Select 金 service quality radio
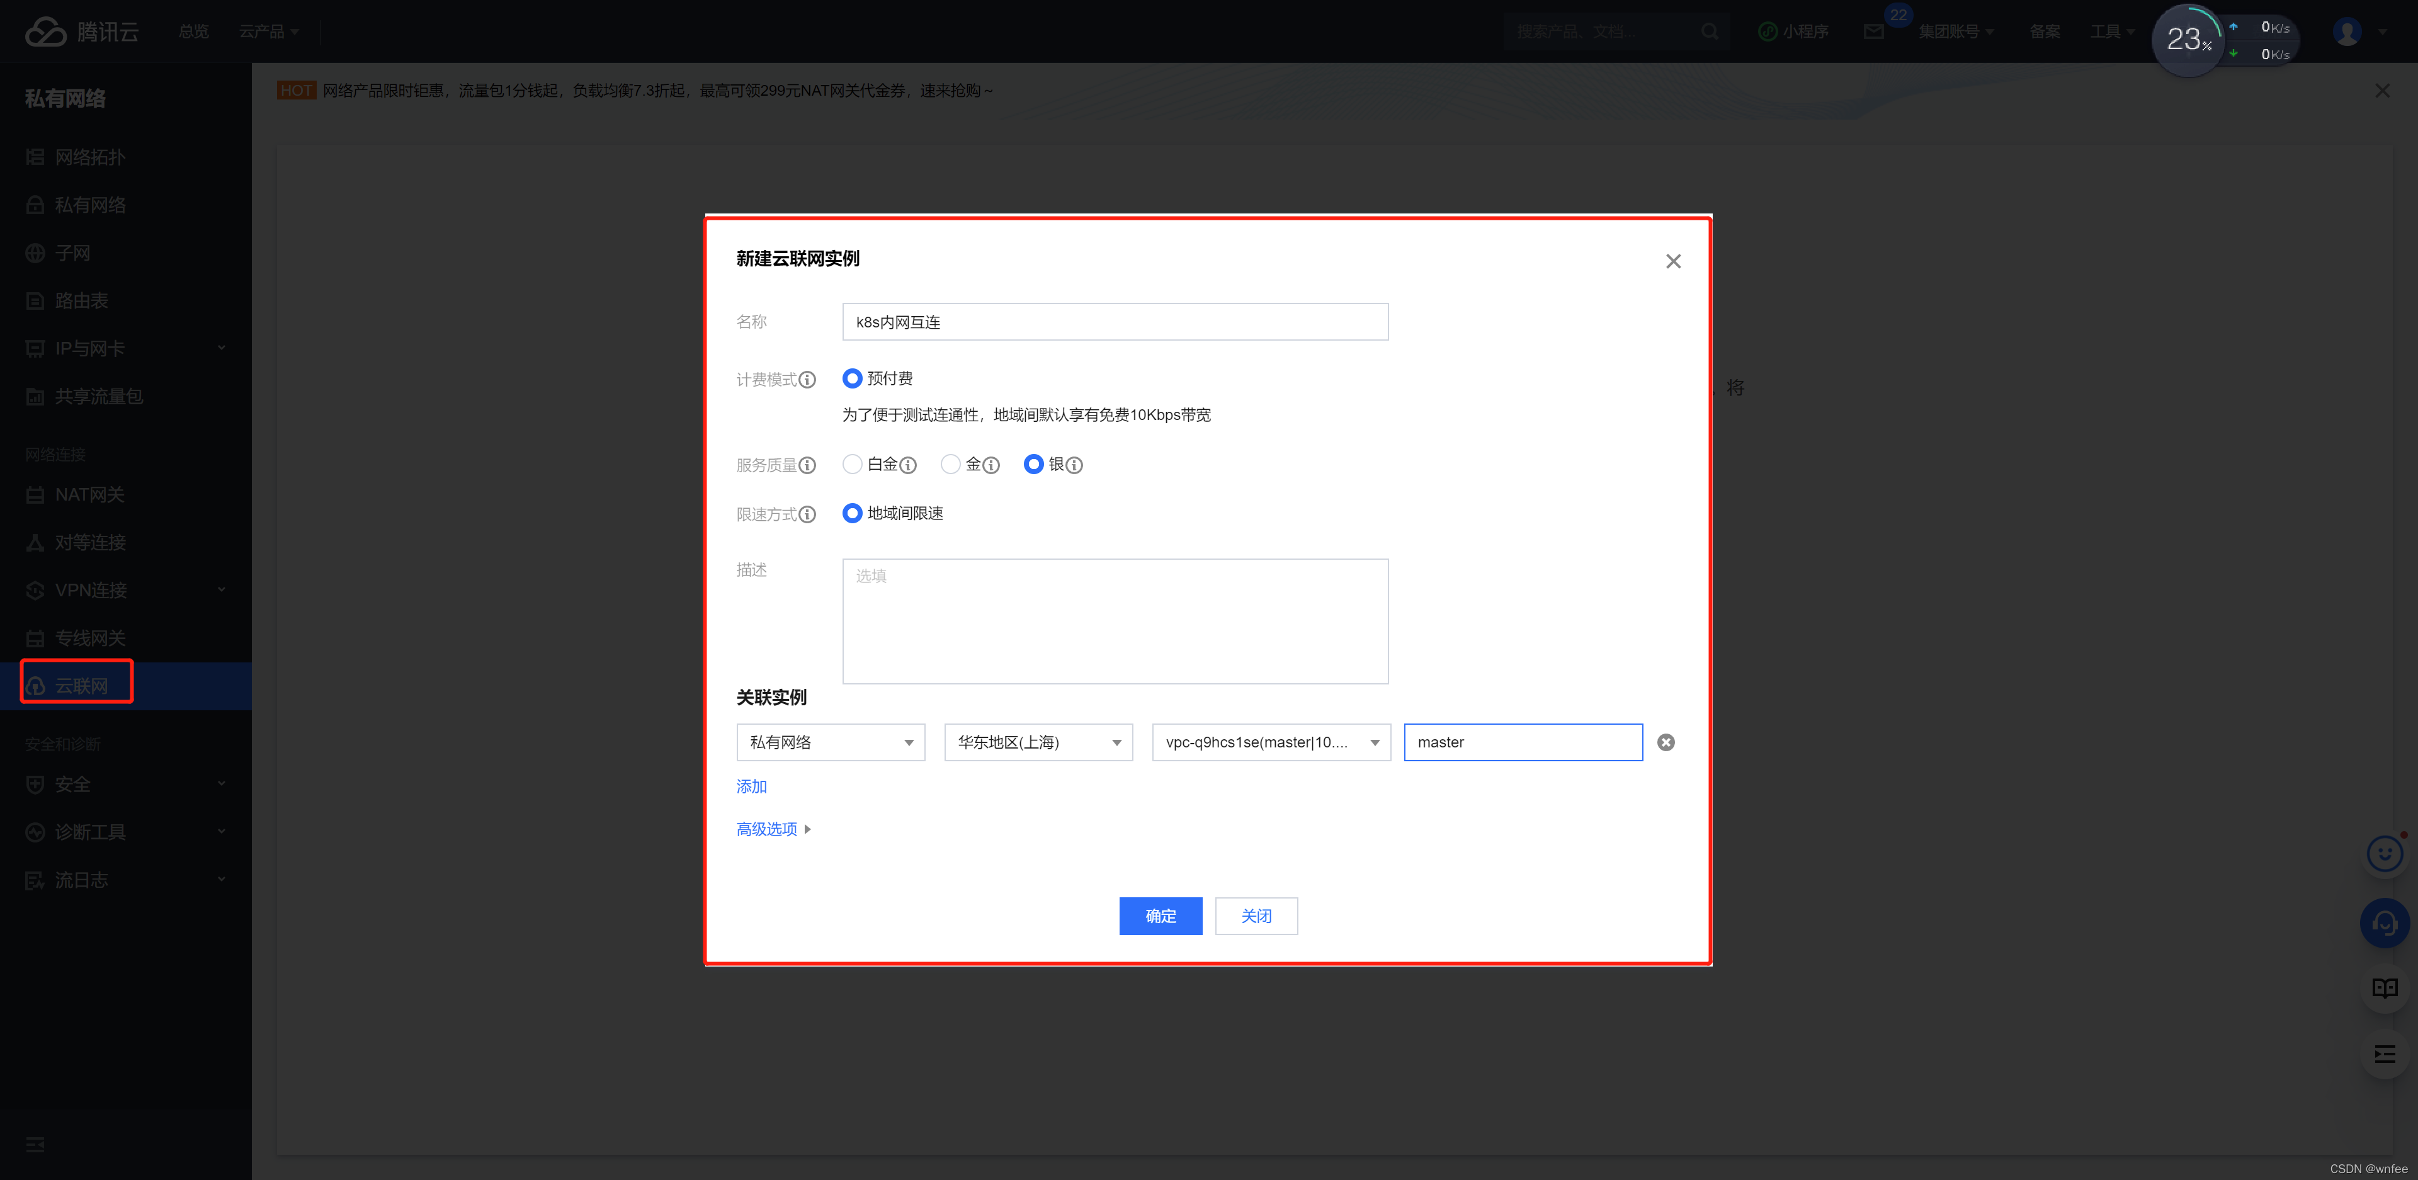2418x1180 pixels. pyautogui.click(x=950, y=463)
